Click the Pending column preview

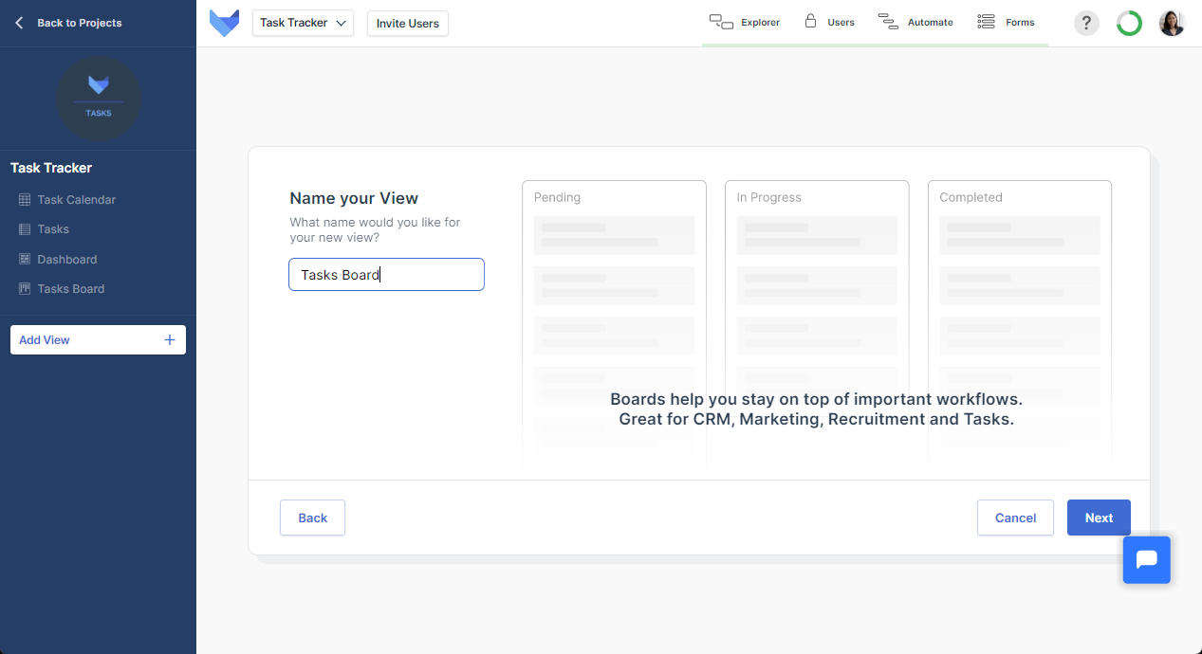pyautogui.click(x=614, y=324)
